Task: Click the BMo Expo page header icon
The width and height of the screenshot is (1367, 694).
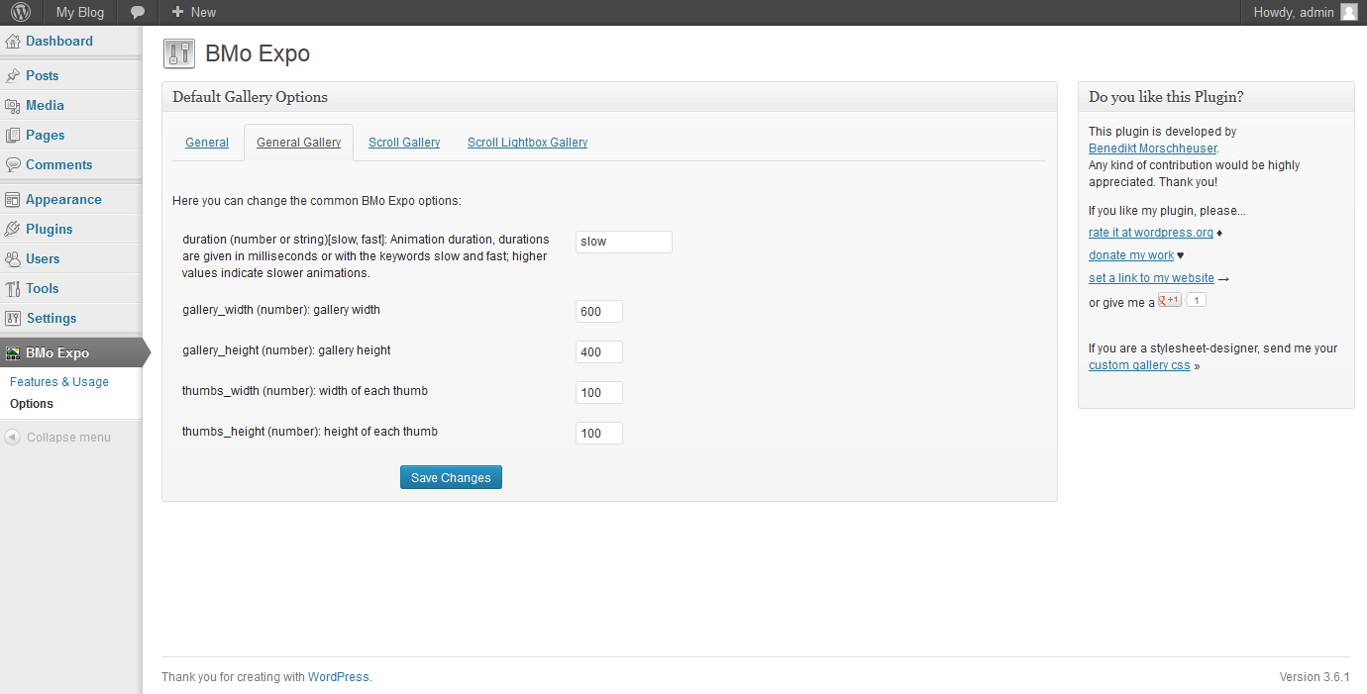Action: coord(179,53)
